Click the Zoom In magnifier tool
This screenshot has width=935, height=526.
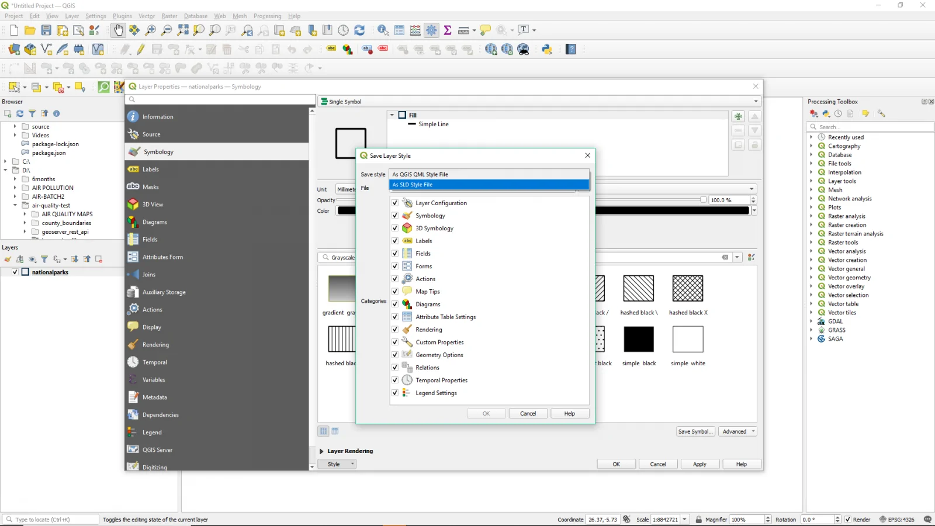[150, 30]
